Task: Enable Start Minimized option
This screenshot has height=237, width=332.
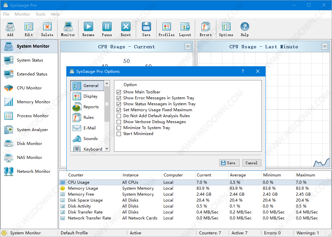Action: tap(119, 134)
